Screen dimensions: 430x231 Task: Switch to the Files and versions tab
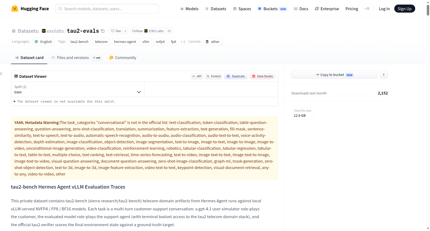click(x=76, y=58)
